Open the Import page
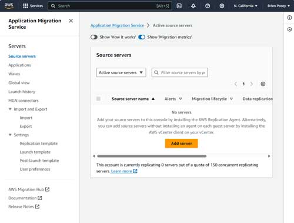294x223 pixels. click(x=26, y=118)
